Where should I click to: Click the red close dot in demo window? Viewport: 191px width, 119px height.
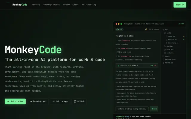[x=116, y=24]
